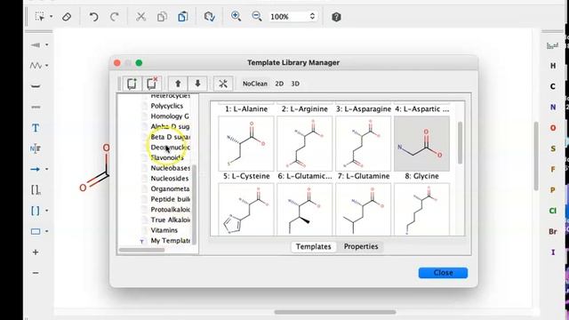Expand the wedge bond tool dropdown
The height and width of the screenshot is (320, 569).
[47, 45]
